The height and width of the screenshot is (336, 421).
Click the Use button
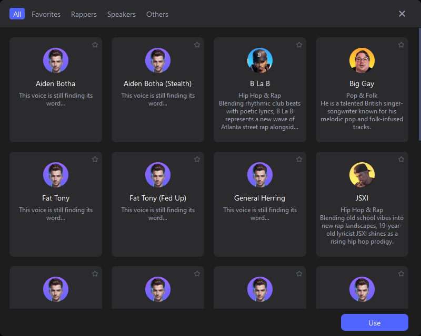click(x=375, y=322)
